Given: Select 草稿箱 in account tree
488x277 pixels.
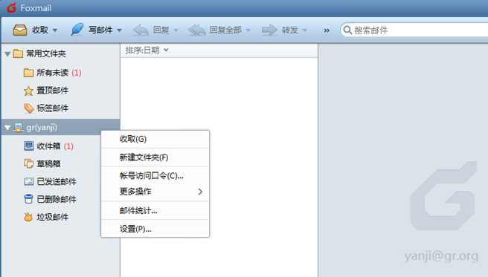Looking at the screenshot, I should 48,163.
